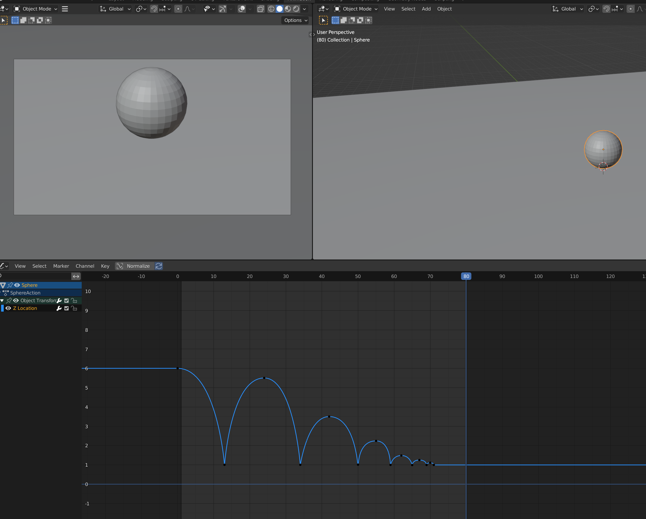Hide the Z Location curve using eye icon
This screenshot has height=519, width=646.
(x=8, y=308)
